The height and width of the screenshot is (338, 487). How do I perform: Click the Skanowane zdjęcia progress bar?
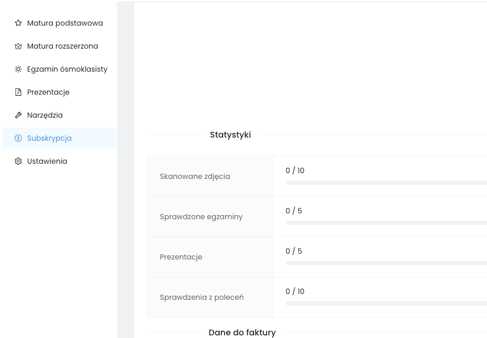(386, 183)
